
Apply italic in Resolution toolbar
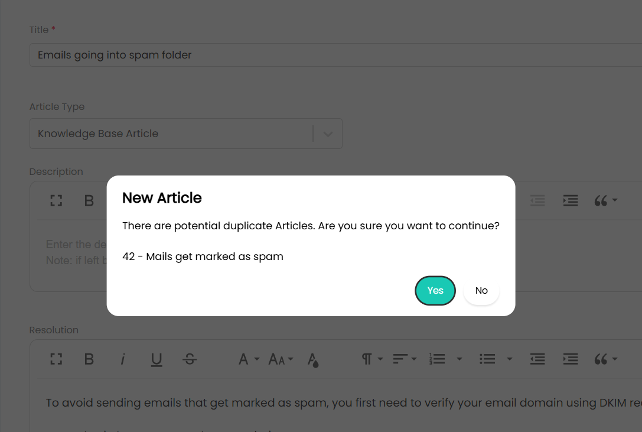click(x=123, y=359)
